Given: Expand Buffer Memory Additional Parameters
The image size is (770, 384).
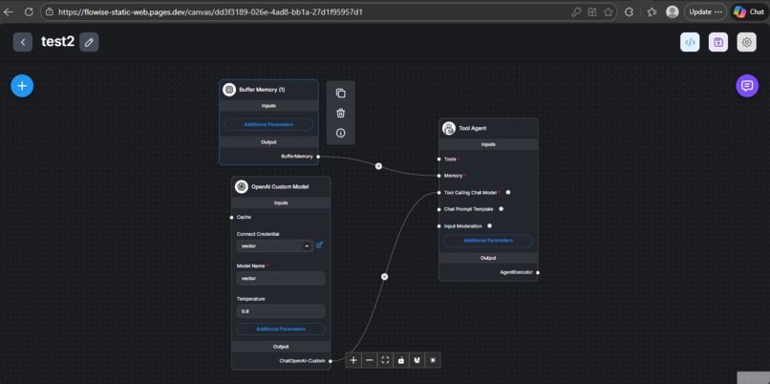Looking at the screenshot, I should pos(268,125).
